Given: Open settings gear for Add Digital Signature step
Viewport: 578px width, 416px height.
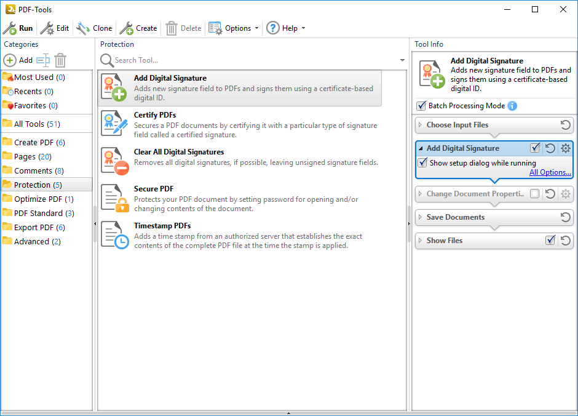Looking at the screenshot, I should point(566,148).
